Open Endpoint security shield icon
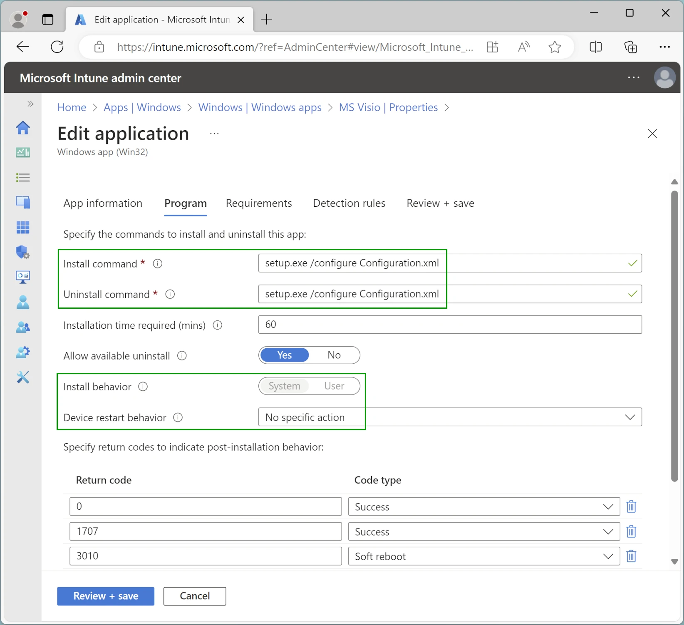 [x=23, y=252]
